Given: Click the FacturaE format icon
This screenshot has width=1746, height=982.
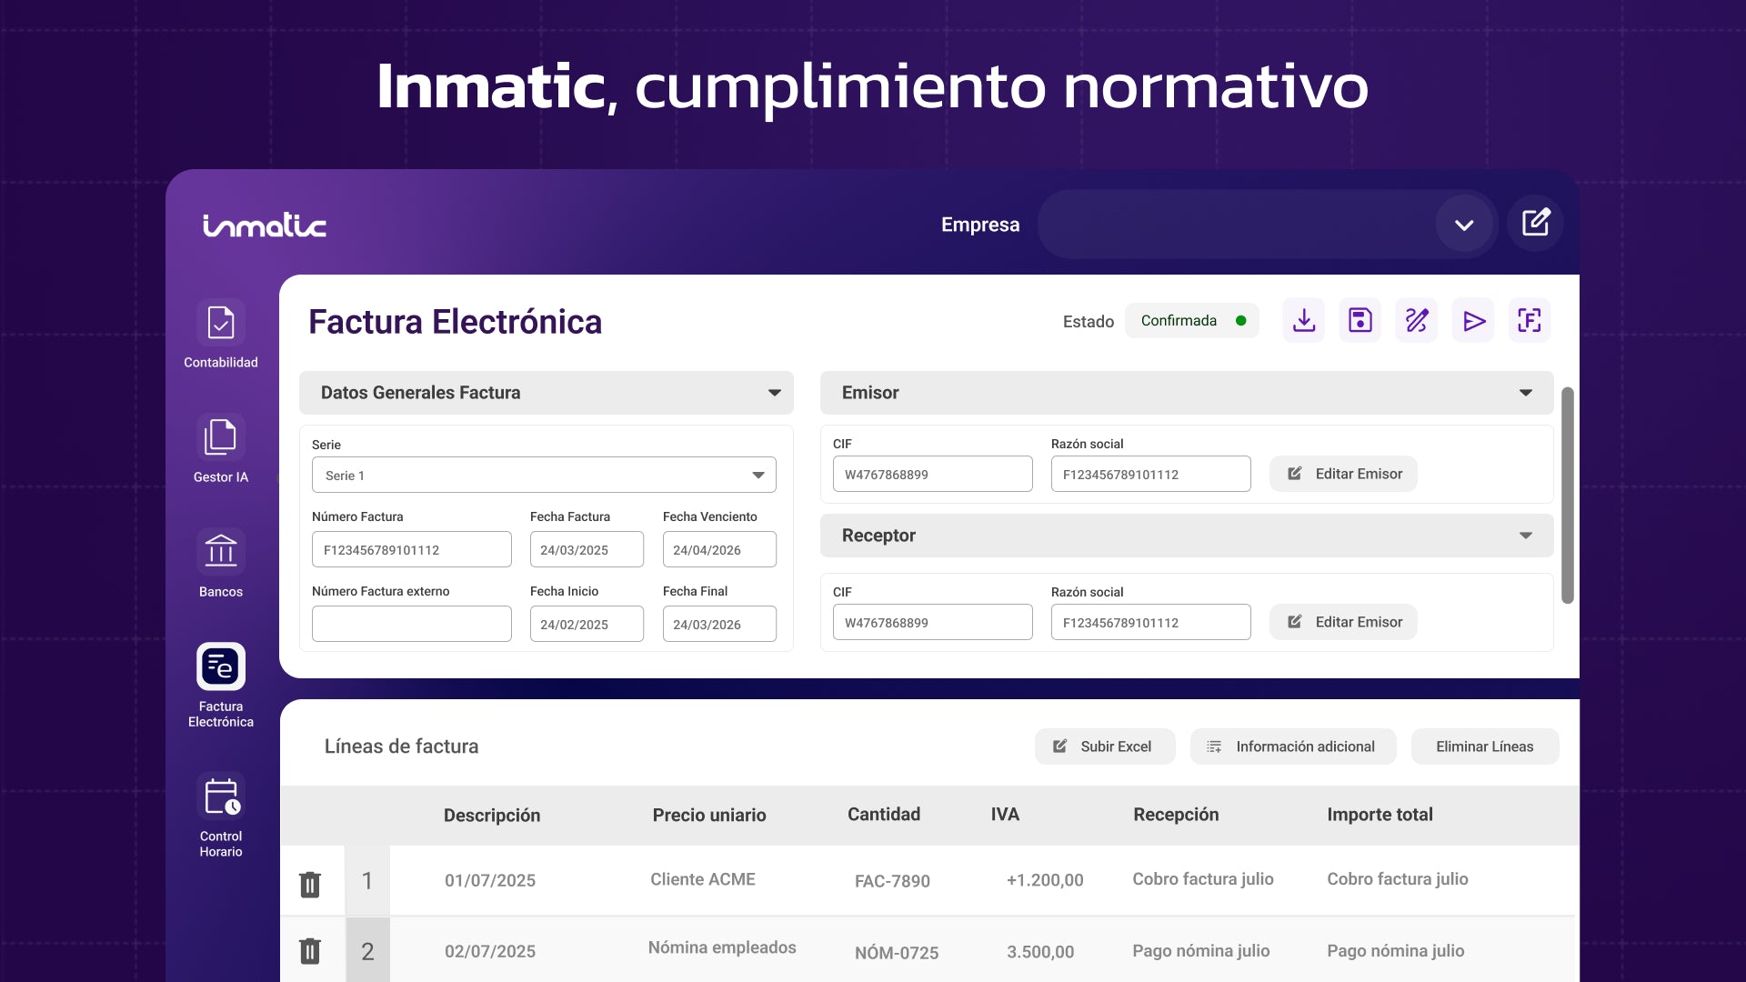Looking at the screenshot, I should tap(1530, 320).
